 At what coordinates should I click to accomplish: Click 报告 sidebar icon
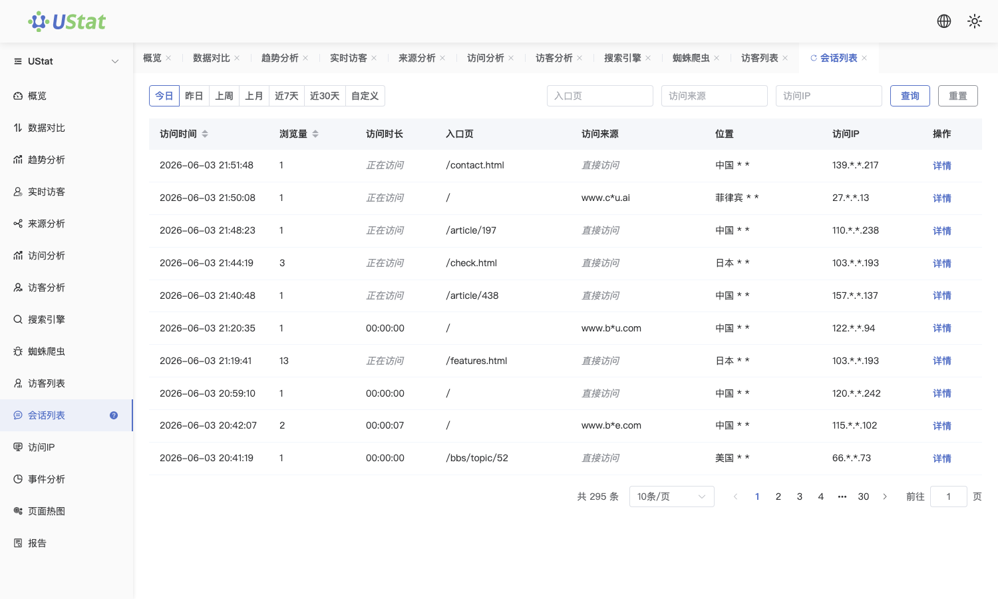coord(18,543)
